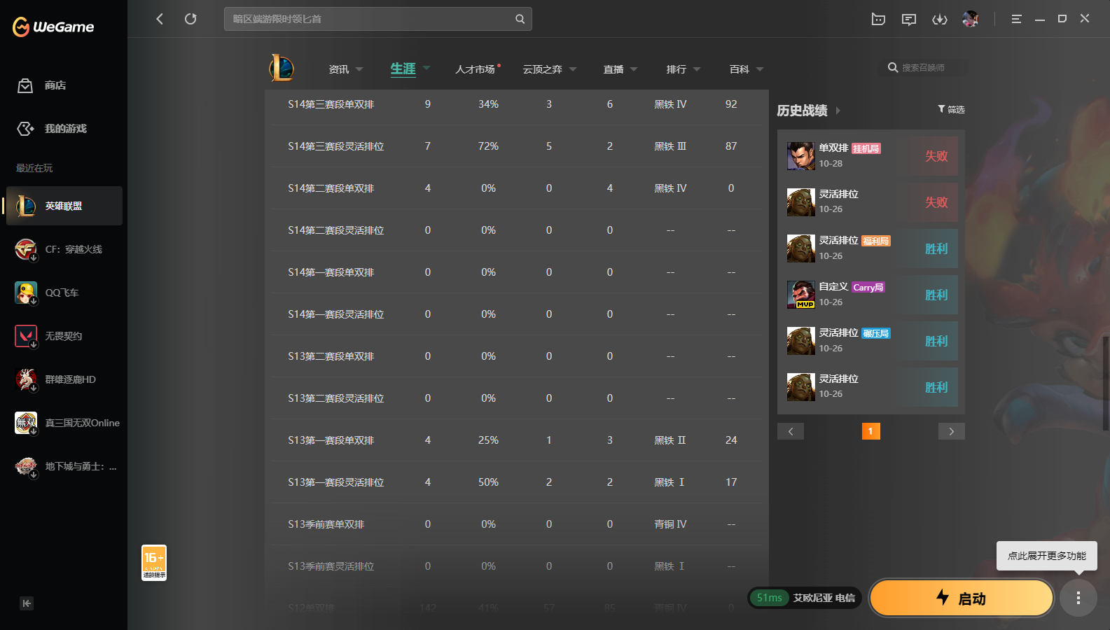This screenshot has width=1110, height=630.
Task: Expand 历史战绩 with the arrow
Action: point(838,111)
